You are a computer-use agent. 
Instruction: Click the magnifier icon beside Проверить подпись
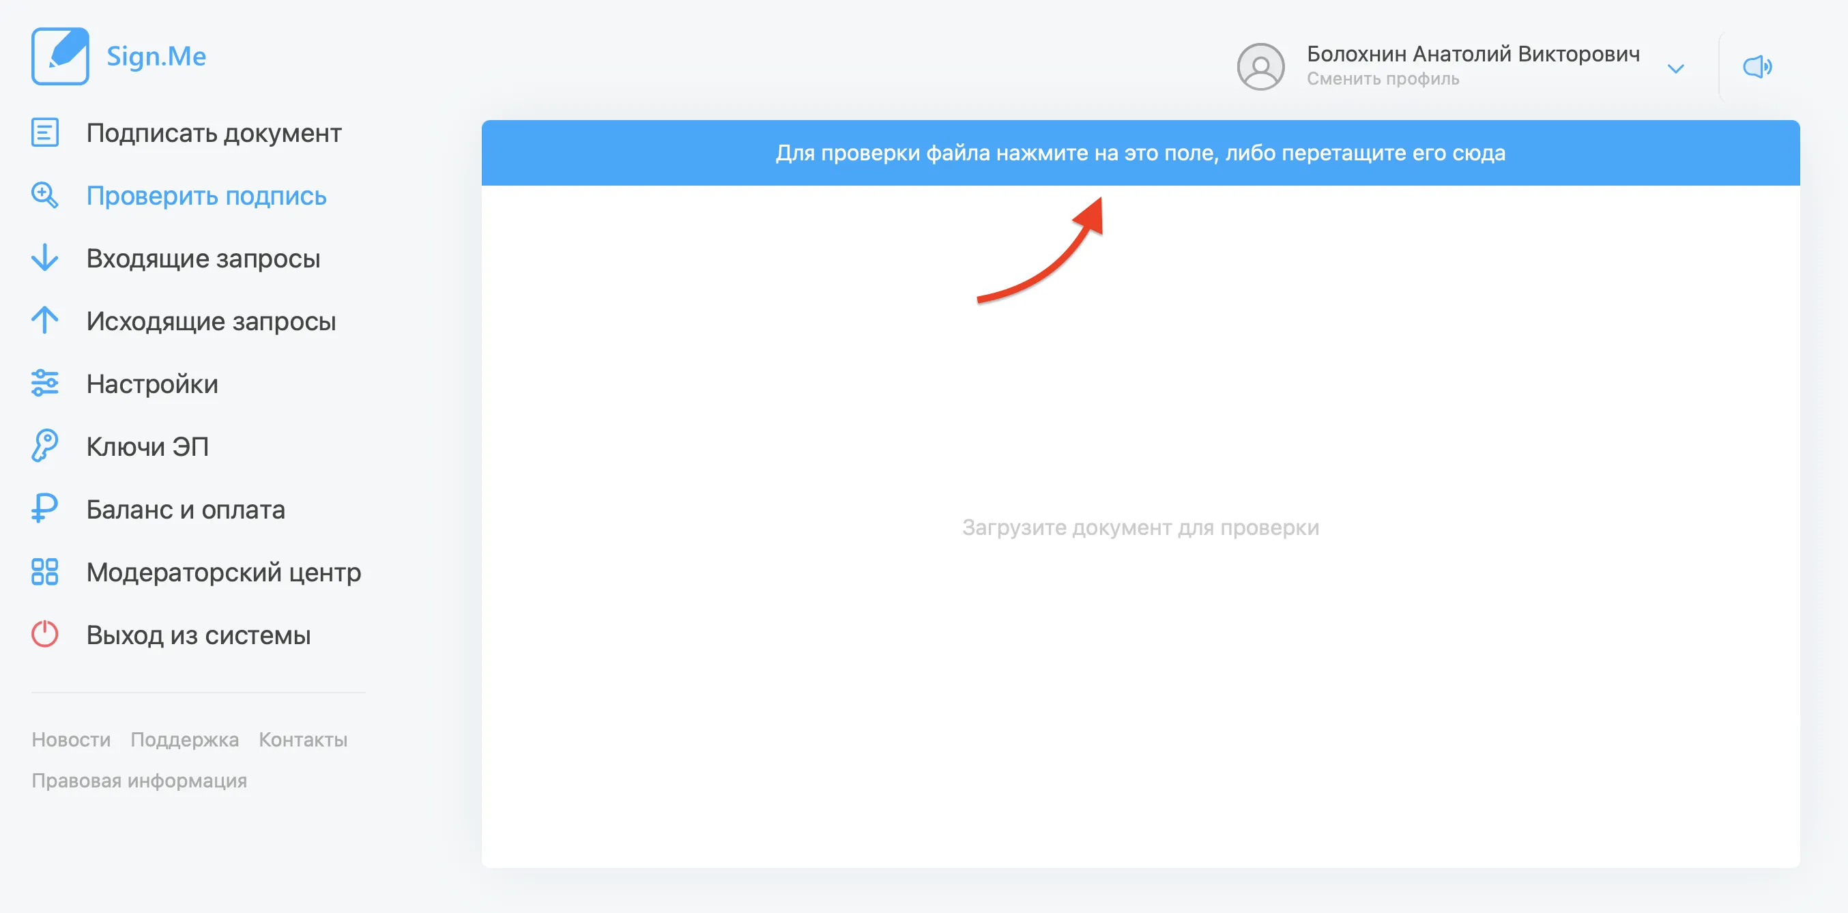point(44,195)
